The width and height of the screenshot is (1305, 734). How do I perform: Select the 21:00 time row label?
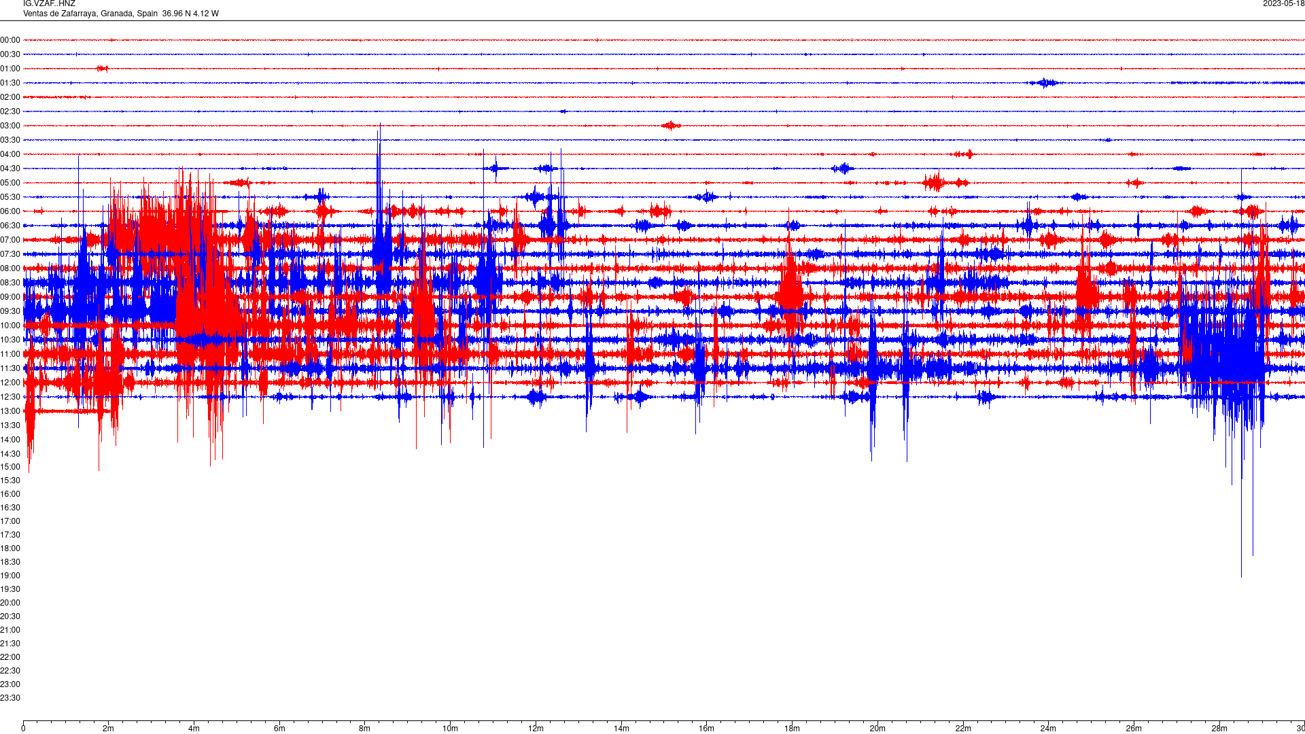pyautogui.click(x=10, y=630)
